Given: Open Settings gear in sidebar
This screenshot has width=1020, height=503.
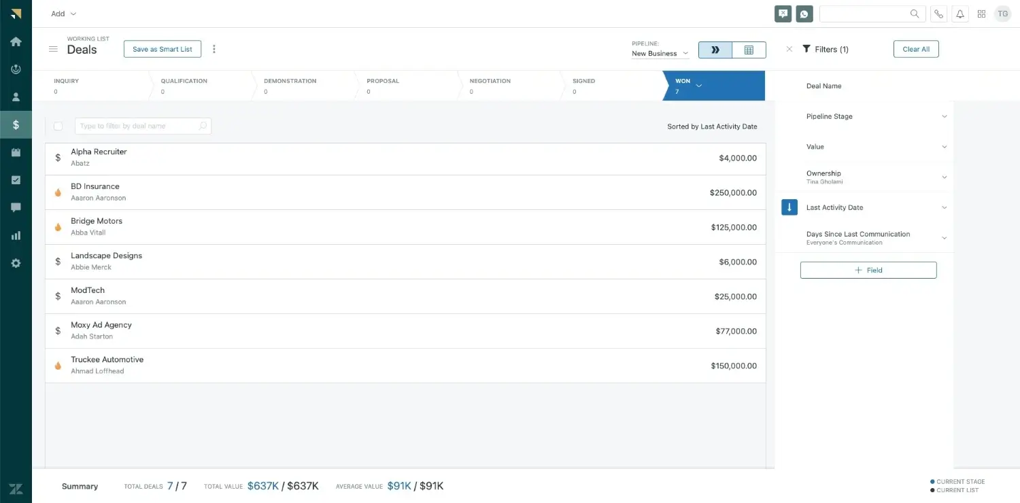Looking at the screenshot, I should click(16, 264).
